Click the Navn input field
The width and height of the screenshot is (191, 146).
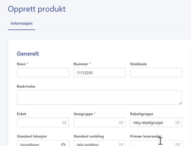[x=43, y=72]
